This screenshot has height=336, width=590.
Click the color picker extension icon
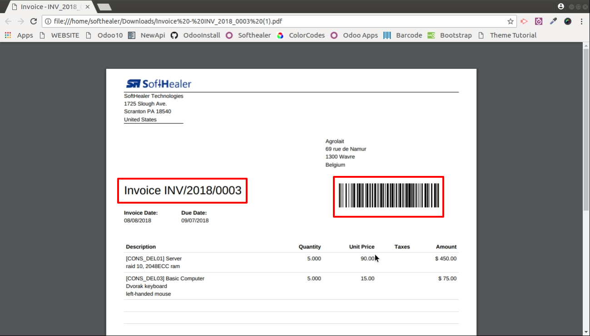pos(553,21)
